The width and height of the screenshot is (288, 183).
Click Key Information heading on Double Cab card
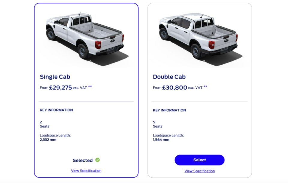[x=169, y=110]
